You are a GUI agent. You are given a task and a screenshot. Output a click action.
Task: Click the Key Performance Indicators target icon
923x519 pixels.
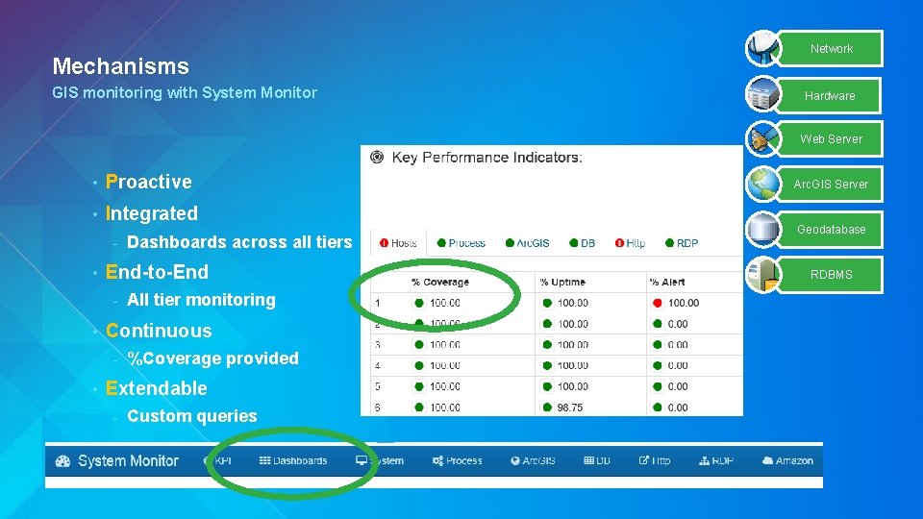click(377, 157)
